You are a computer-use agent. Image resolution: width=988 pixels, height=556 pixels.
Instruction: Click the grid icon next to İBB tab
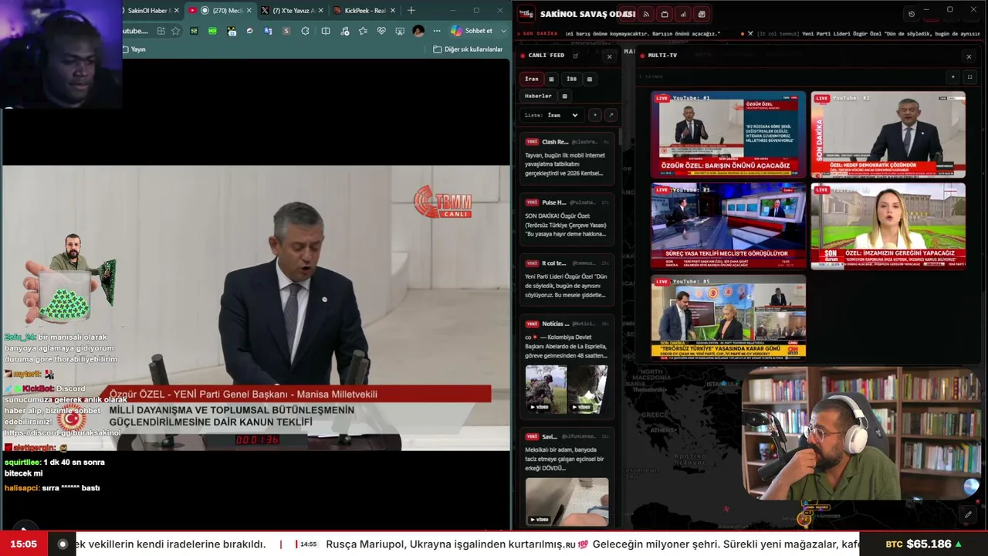[590, 79]
